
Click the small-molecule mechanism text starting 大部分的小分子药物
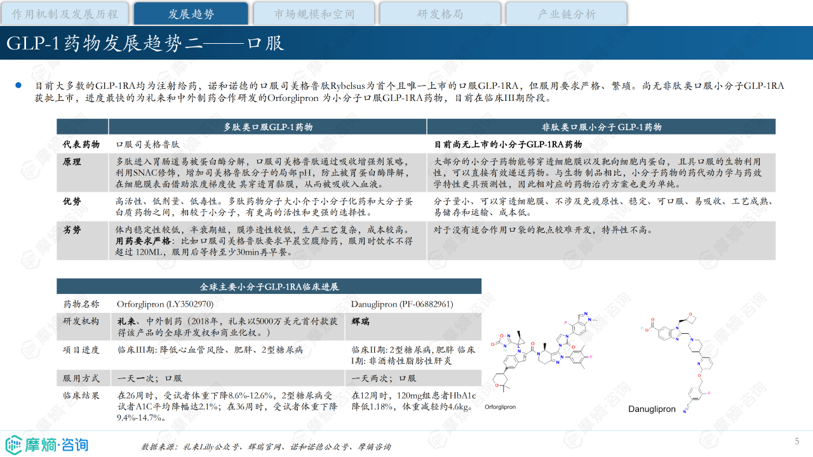click(x=598, y=173)
